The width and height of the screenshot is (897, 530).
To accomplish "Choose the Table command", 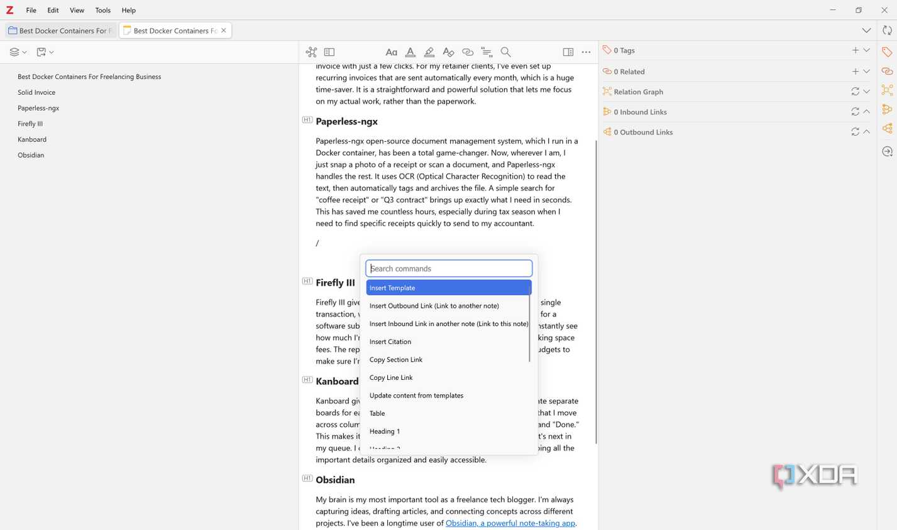I will [448, 413].
